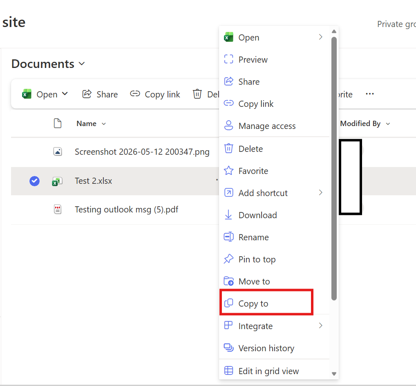Click the PDF file icon for Testing outlook msg

[58, 210]
